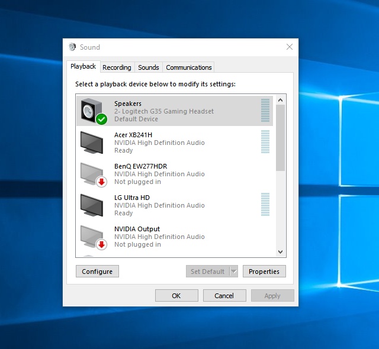
Task: Click the device list scroll up arrow
Action: click(280, 100)
